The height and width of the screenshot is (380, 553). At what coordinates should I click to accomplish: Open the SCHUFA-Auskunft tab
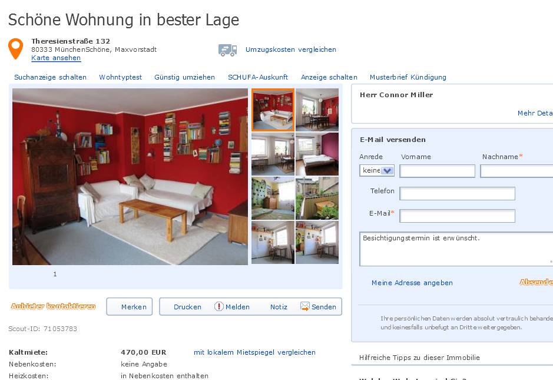(x=258, y=77)
